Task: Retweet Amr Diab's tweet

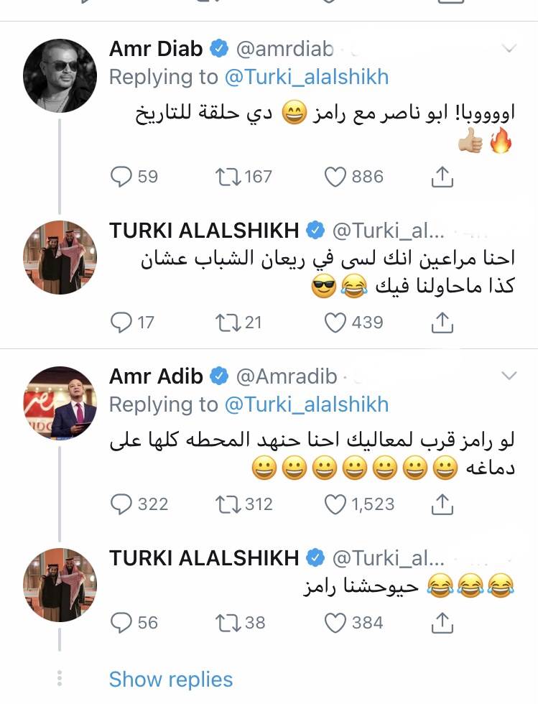Action: 226,177
